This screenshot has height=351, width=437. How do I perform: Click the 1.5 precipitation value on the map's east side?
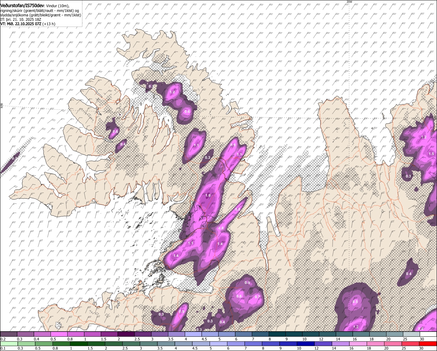click(431, 154)
